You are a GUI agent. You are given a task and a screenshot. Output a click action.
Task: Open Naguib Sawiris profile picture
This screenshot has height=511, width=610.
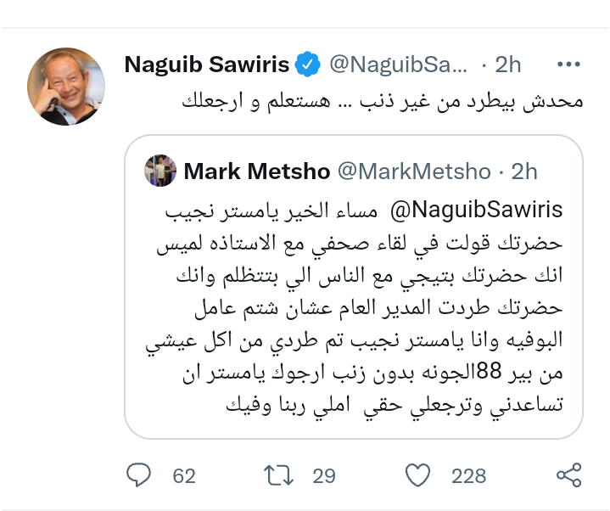coord(65,86)
